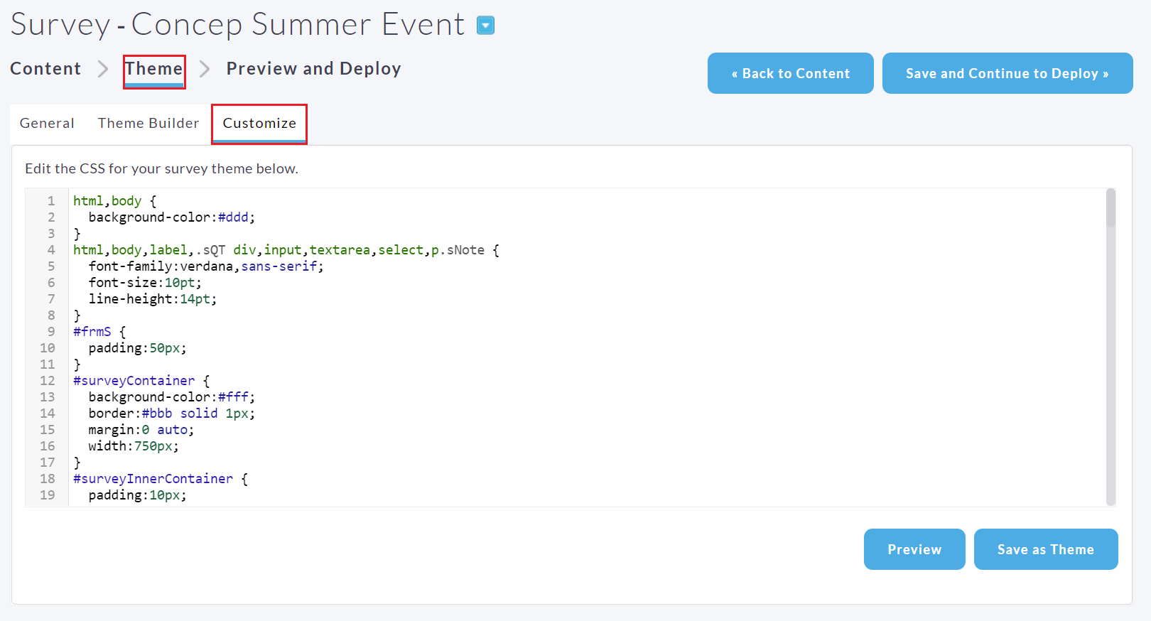Click the first breadcrumb chevron after Content

tap(103, 69)
